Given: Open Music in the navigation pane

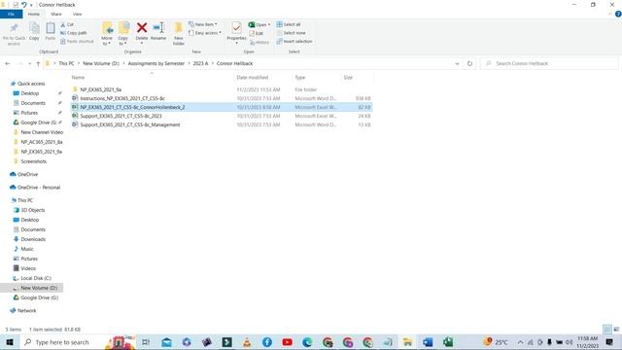Looking at the screenshot, I should pyautogui.click(x=27, y=249).
